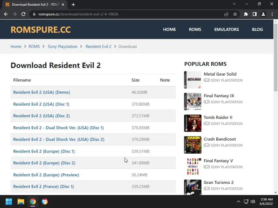The height and width of the screenshot is (208, 278).
Task: Go back with the browser back arrow
Action: point(6,14)
